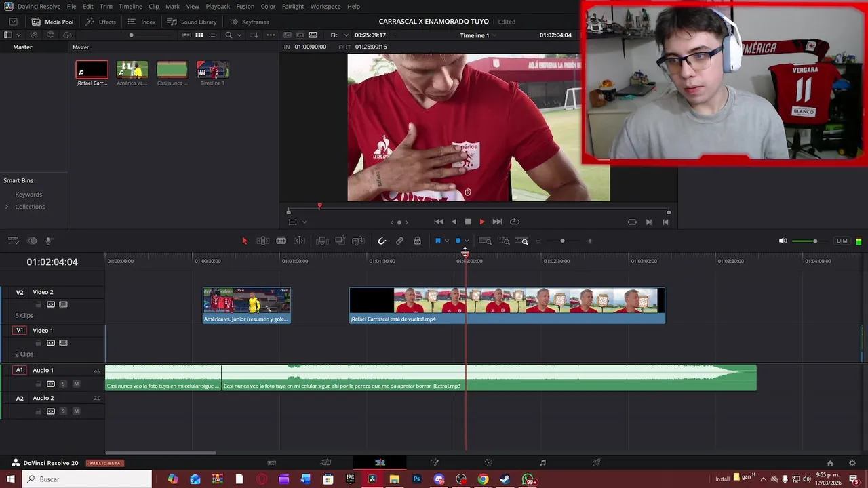Open the Mark menu
The height and width of the screenshot is (488, 868).
pyautogui.click(x=172, y=6)
